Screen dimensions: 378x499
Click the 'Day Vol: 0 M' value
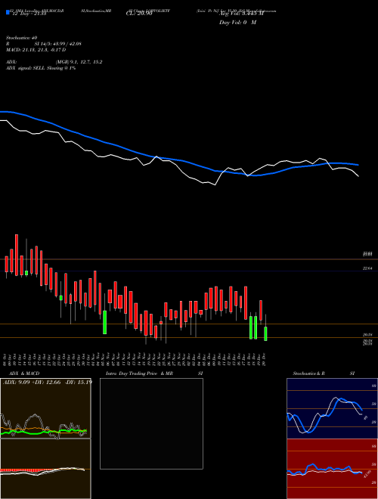pos(237,23)
